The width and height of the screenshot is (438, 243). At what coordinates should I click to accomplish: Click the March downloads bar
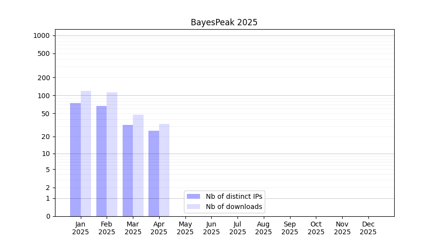(x=138, y=165)
